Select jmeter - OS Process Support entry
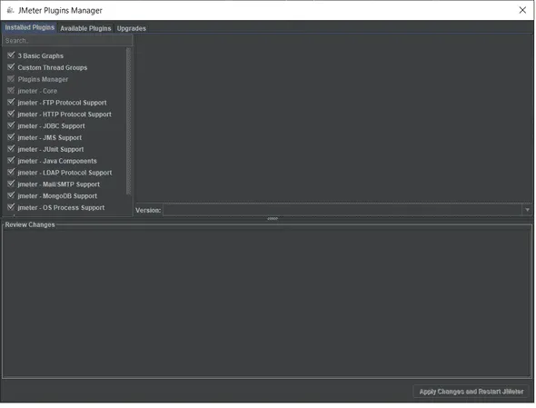The width and height of the screenshot is (536, 408). click(61, 207)
